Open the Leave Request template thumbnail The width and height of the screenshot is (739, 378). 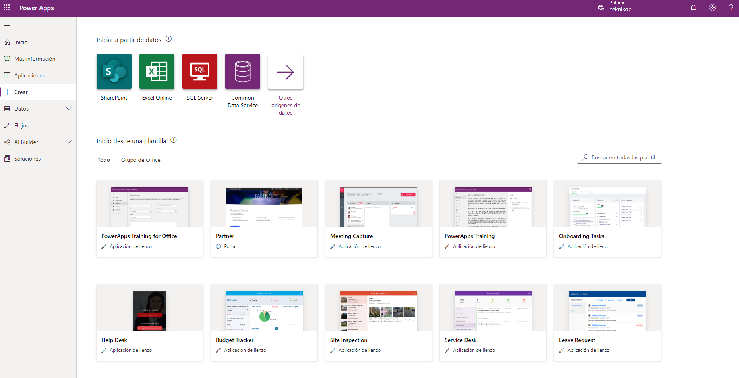click(607, 311)
